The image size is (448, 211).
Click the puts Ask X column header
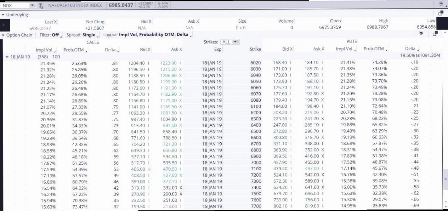pyautogui.click(x=319, y=49)
